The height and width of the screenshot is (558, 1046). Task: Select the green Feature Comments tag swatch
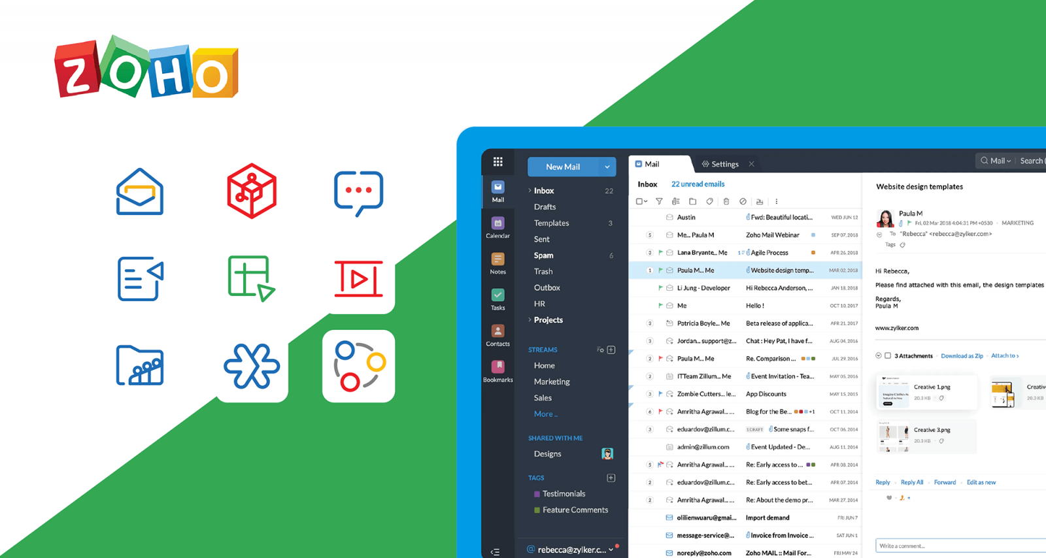[x=537, y=510]
